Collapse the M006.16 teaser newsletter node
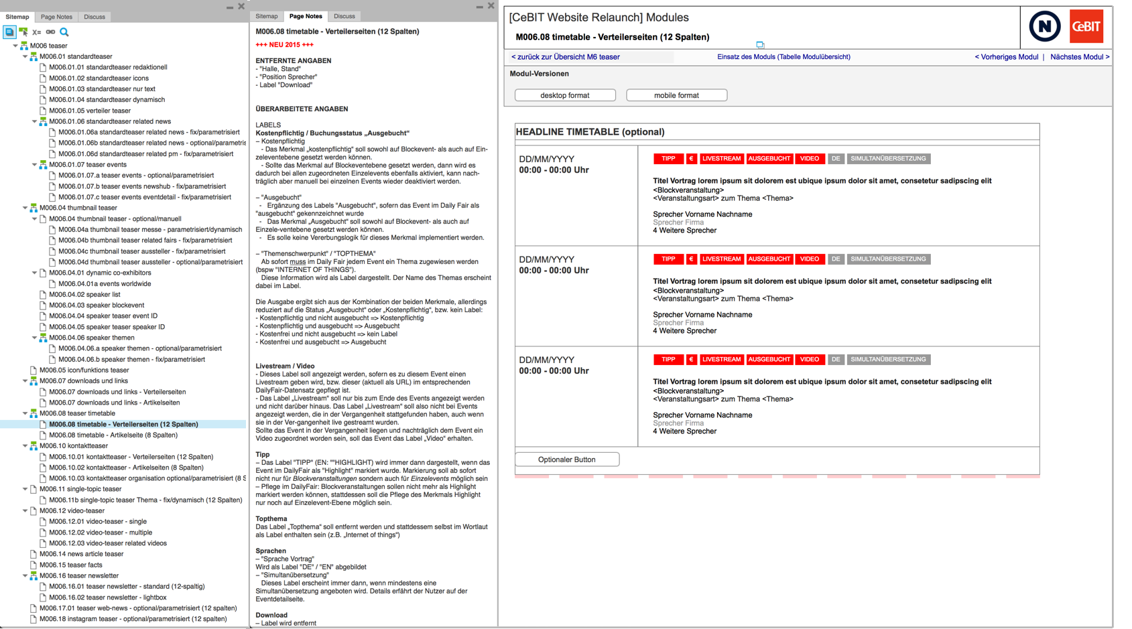 (x=25, y=575)
